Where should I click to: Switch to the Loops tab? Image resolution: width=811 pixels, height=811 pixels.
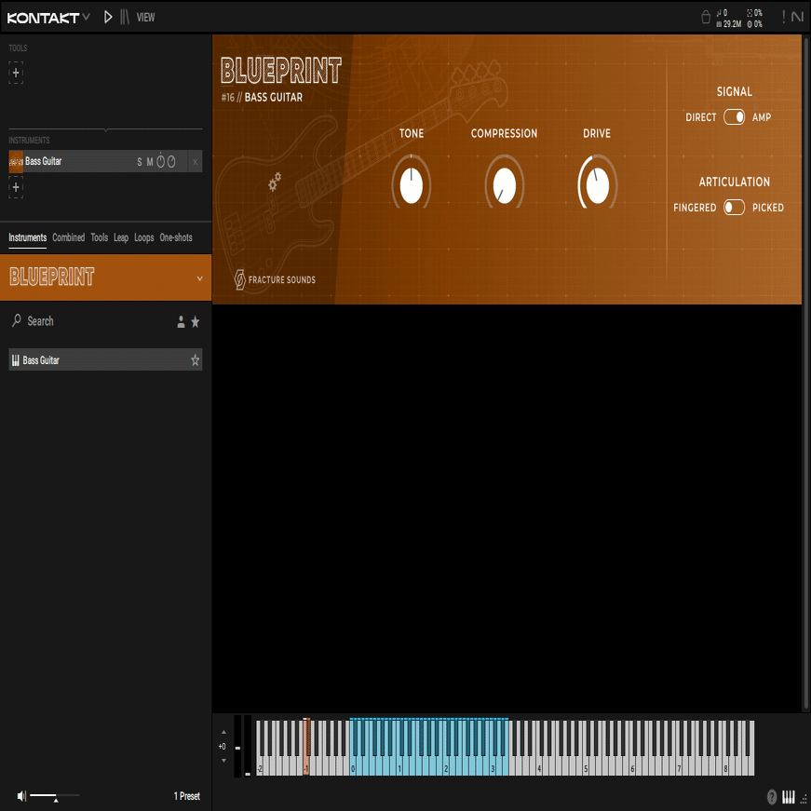(x=143, y=237)
